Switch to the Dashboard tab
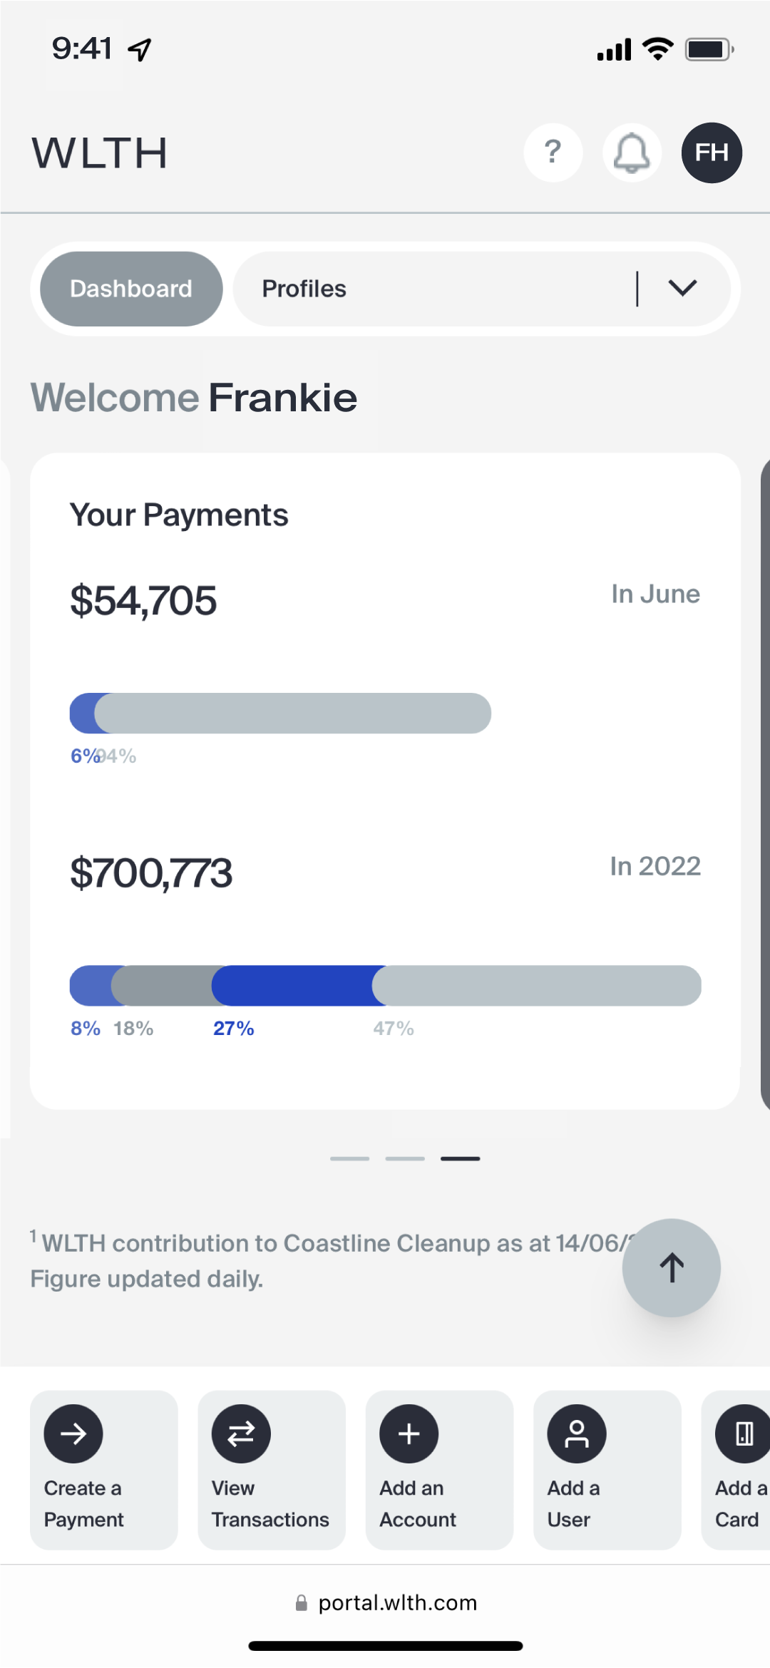This screenshot has height=1668, width=770. [x=131, y=289]
